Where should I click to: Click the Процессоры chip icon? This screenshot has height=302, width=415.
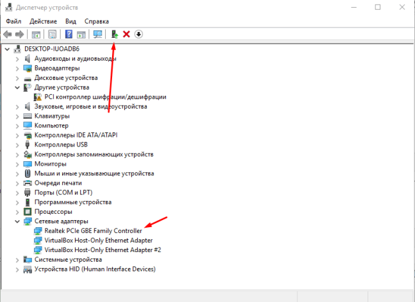(28, 212)
